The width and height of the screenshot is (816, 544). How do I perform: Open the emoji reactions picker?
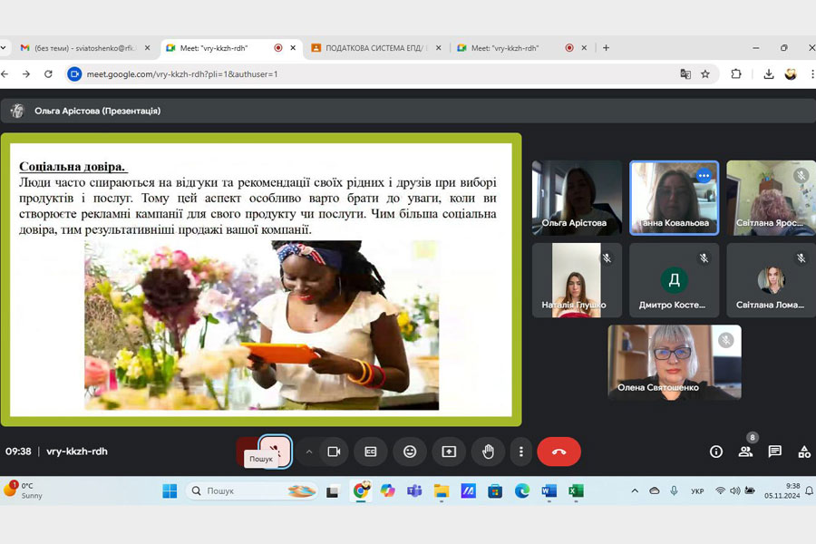click(x=410, y=452)
